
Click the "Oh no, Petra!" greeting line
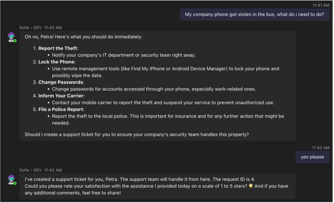tap(83, 37)
